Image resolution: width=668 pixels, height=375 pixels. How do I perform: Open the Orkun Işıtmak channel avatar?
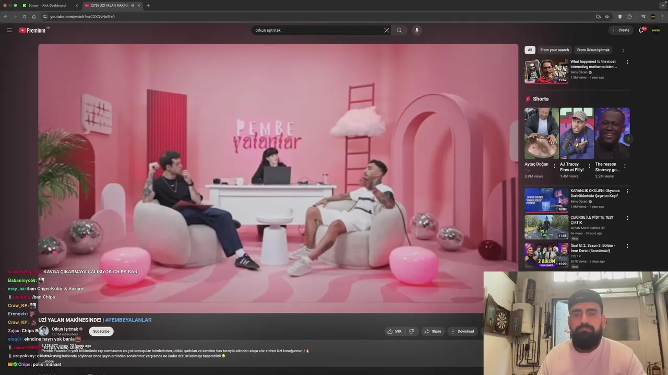(43, 331)
